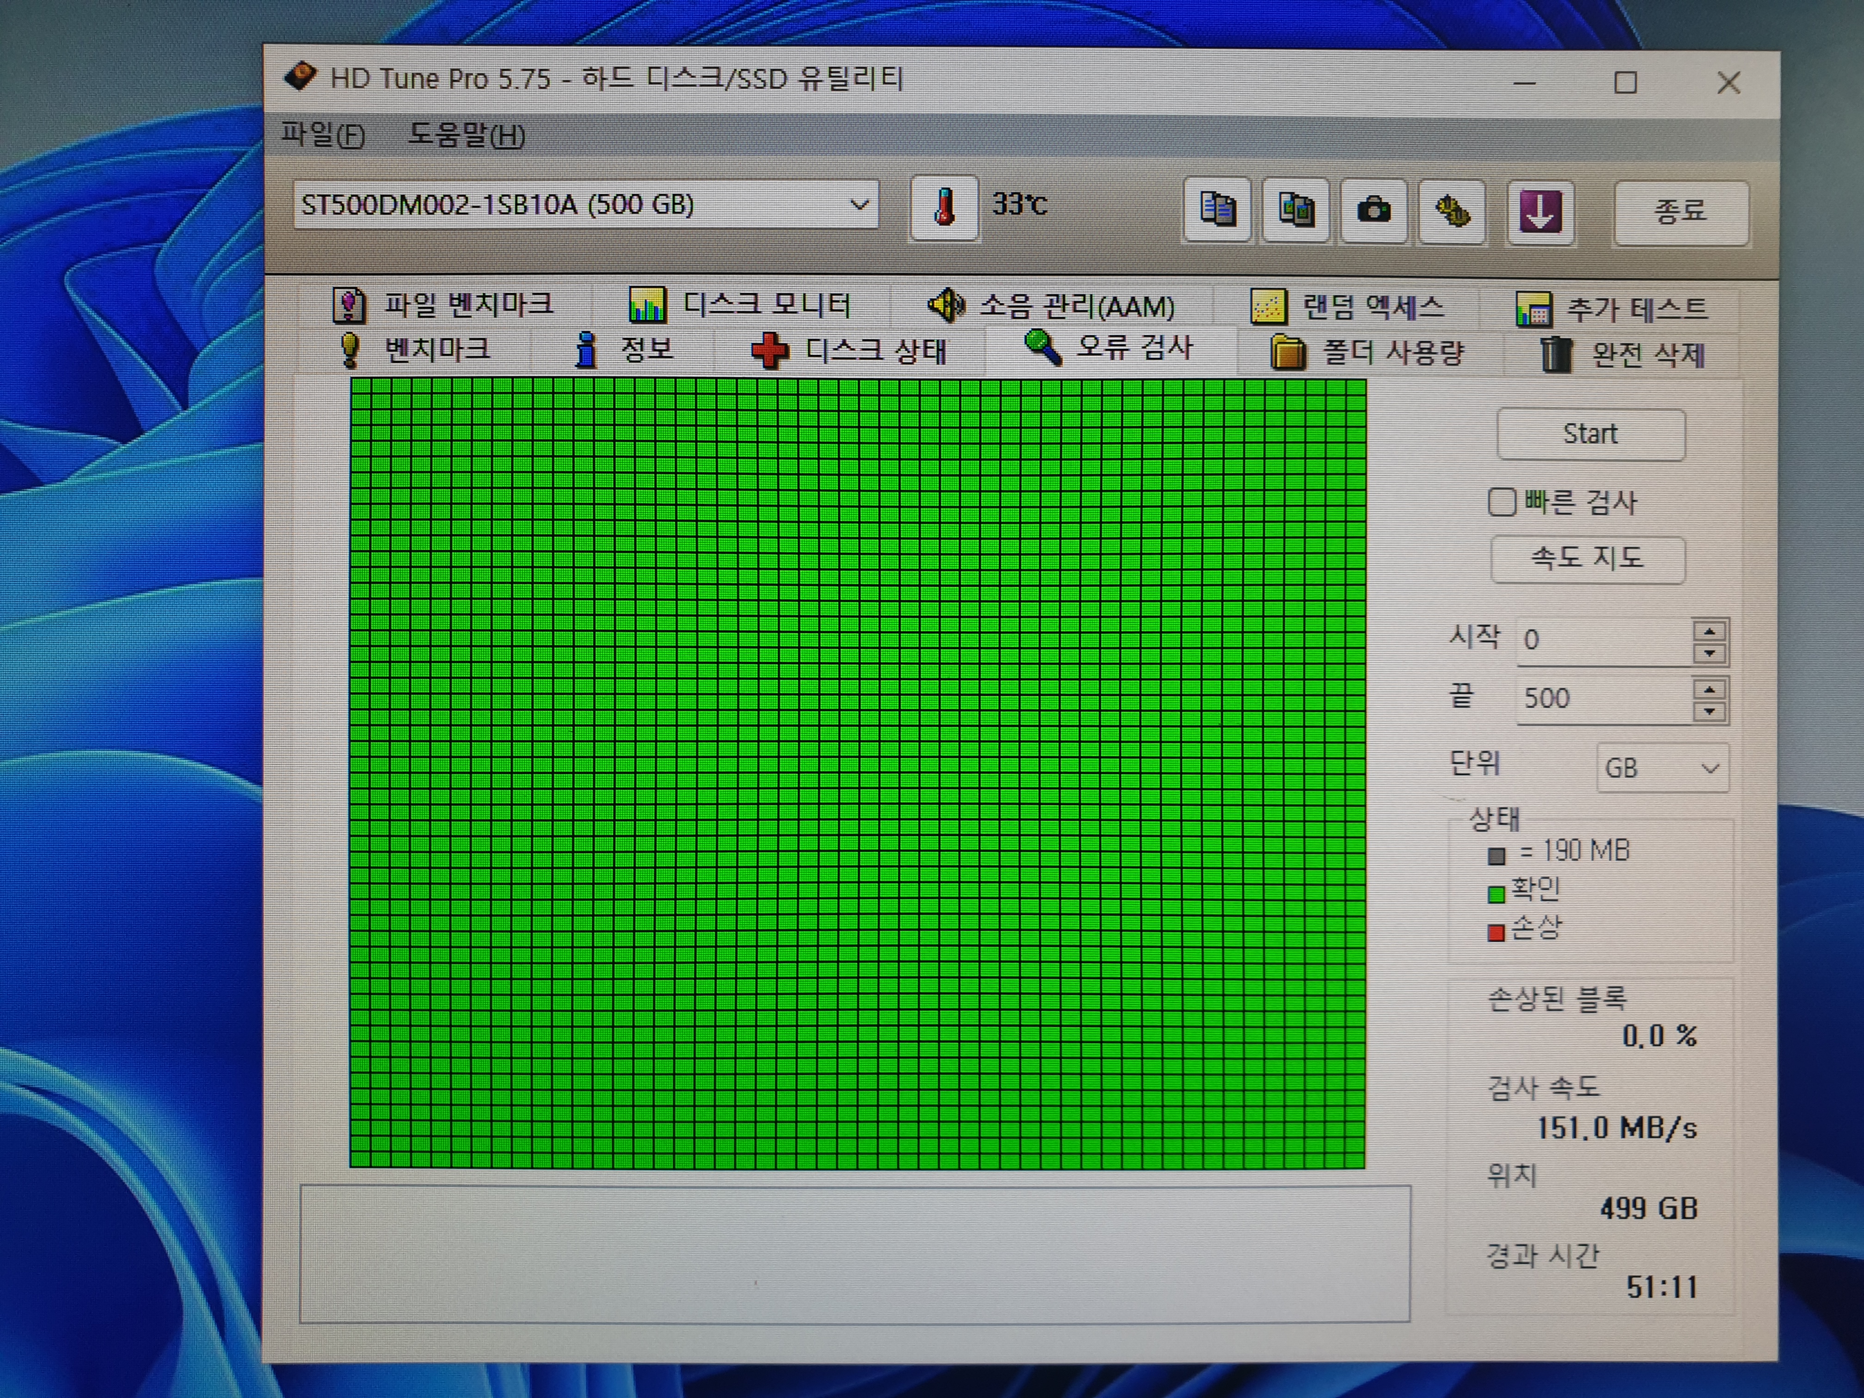The height and width of the screenshot is (1398, 1864).
Task: Open the 도움말(H) menu
Action: [466, 135]
